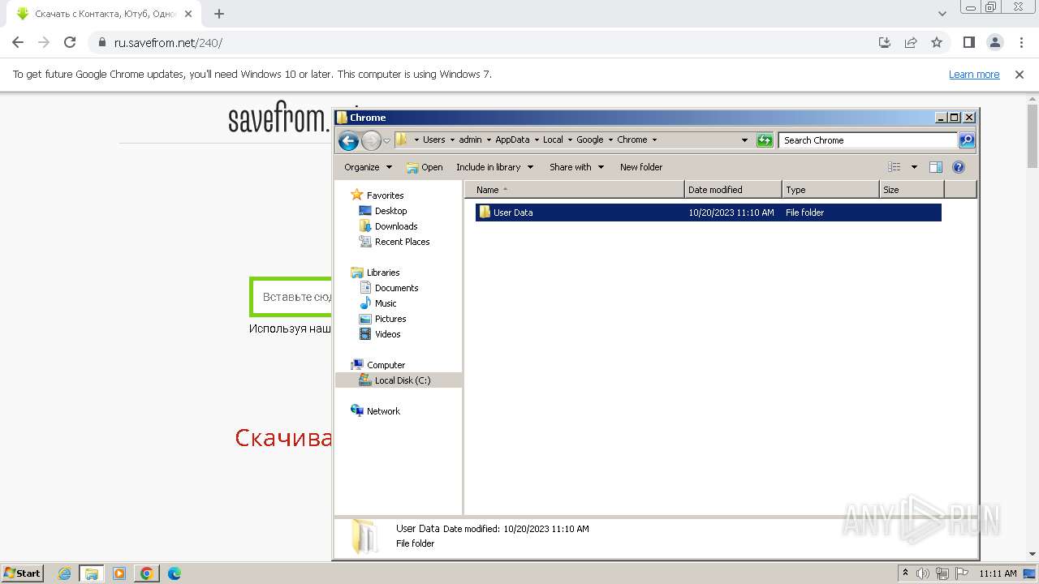
Task: Expand dropdown after Local breadcrumb
Action: pyautogui.click(x=570, y=140)
